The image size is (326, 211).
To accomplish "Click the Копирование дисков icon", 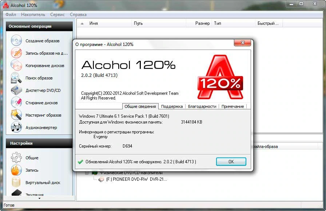I will pyautogui.click(x=16, y=65).
